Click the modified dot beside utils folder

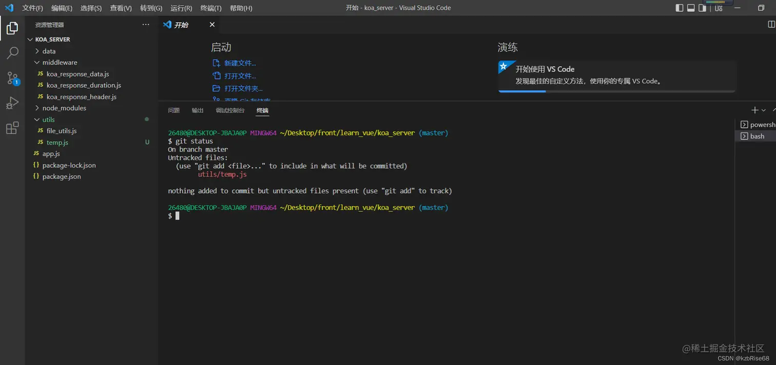pos(147,119)
